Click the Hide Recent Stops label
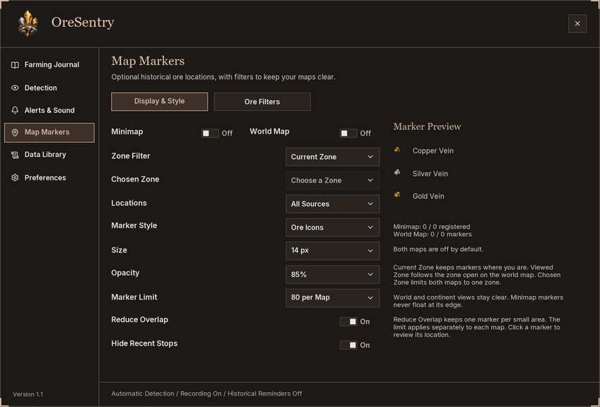The width and height of the screenshot is (600, 407). point(144,343)
